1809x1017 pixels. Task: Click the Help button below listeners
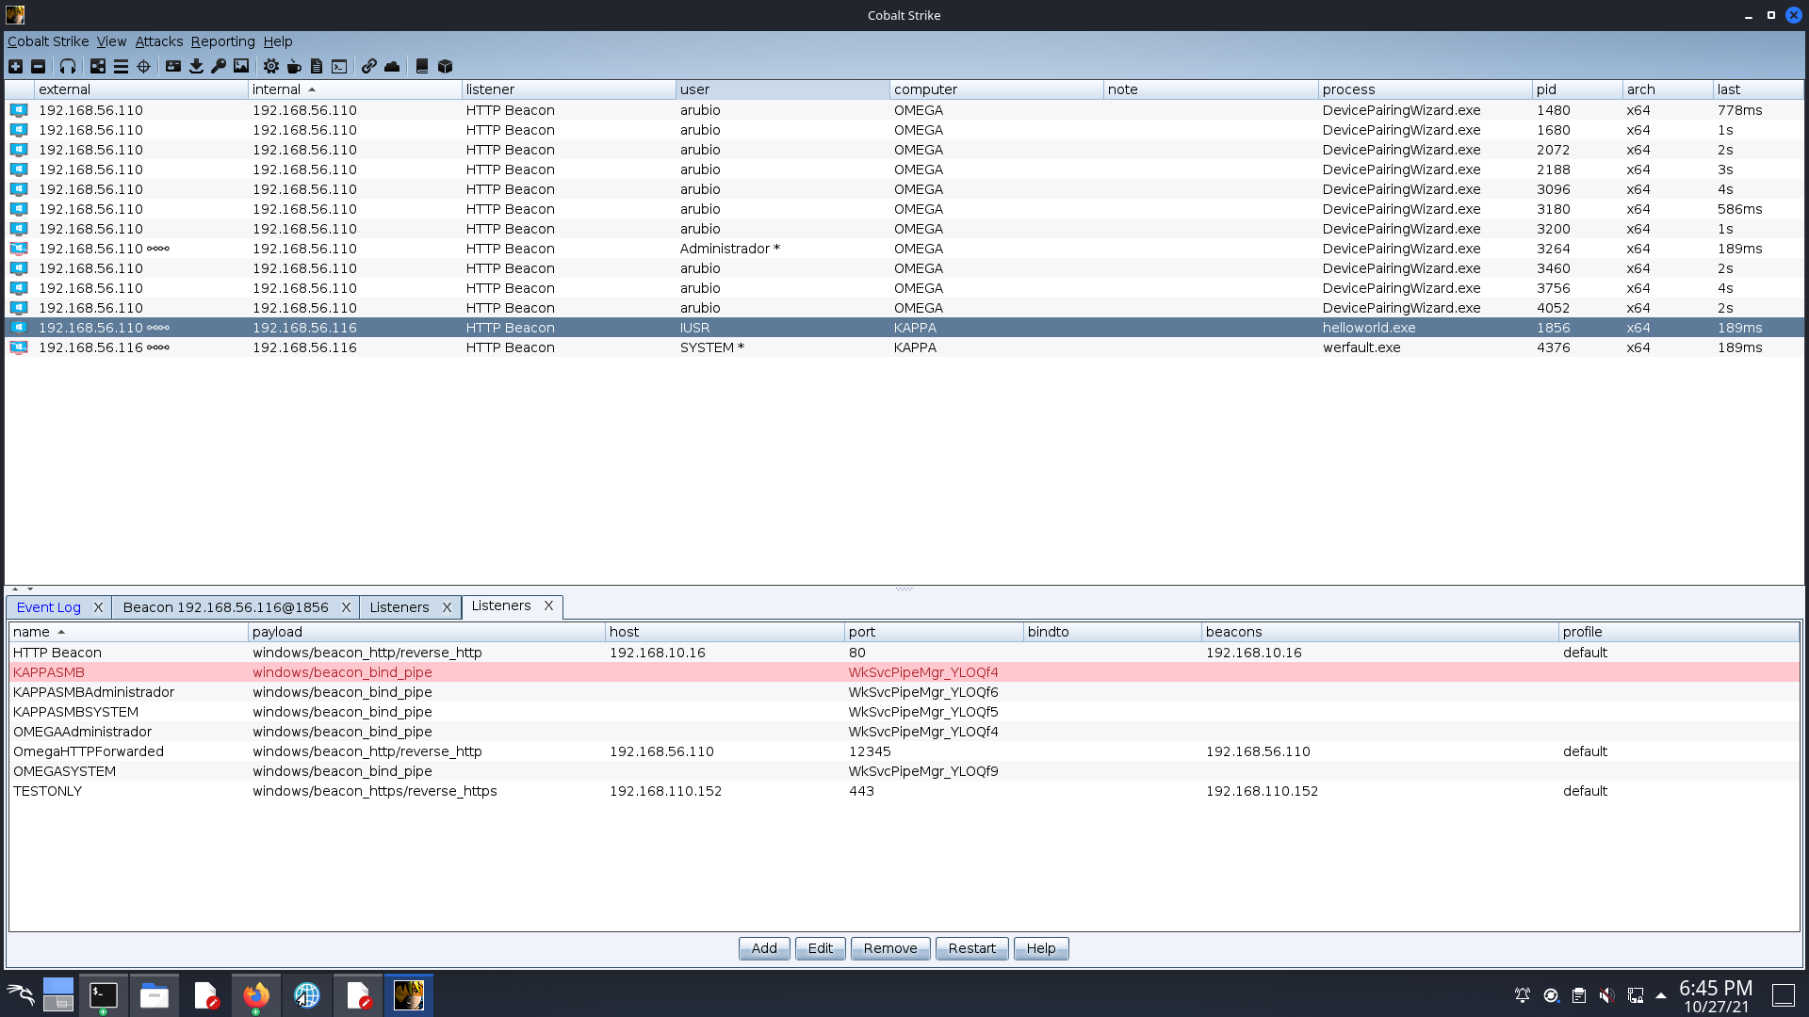pos(1041,948)
